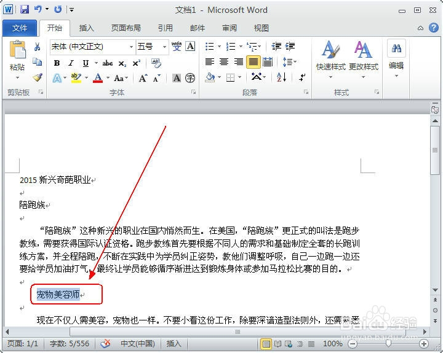The image size is (443, 353).
Task: Switch to the 审阅 Review tab
Action: (229, 28)
